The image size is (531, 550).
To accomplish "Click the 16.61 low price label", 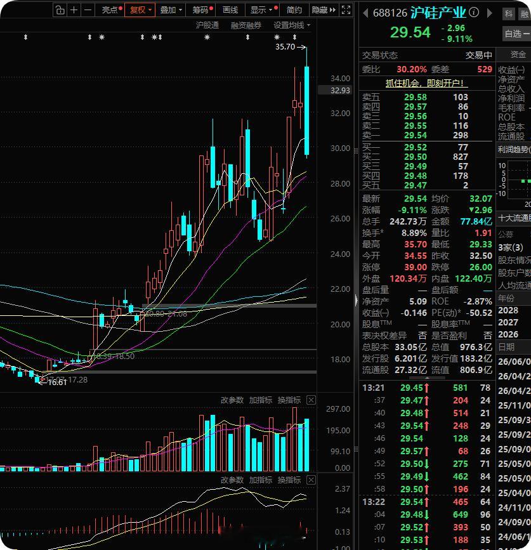I will [57, 383].
